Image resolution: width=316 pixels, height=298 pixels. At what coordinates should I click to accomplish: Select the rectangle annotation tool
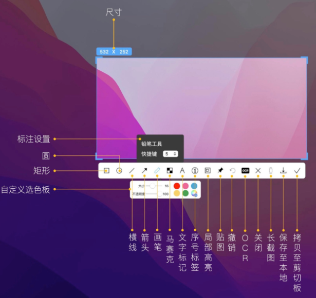[x=106, y=171]
